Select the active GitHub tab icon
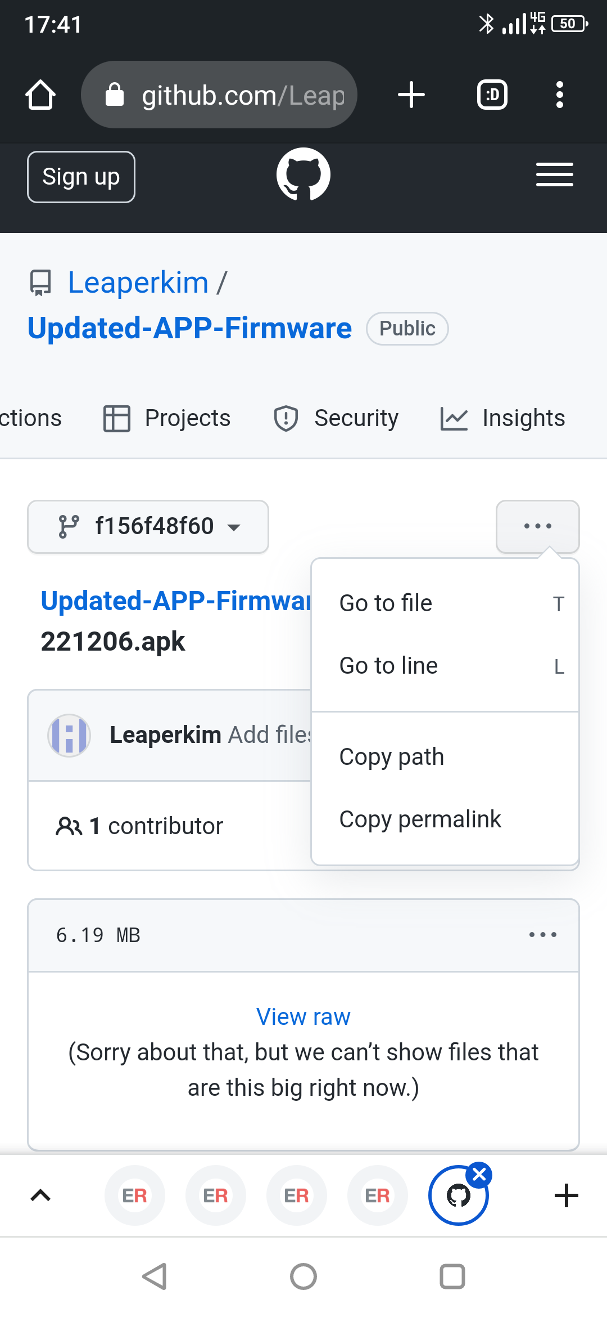607x1317 pixels. tap(457, 1197)
